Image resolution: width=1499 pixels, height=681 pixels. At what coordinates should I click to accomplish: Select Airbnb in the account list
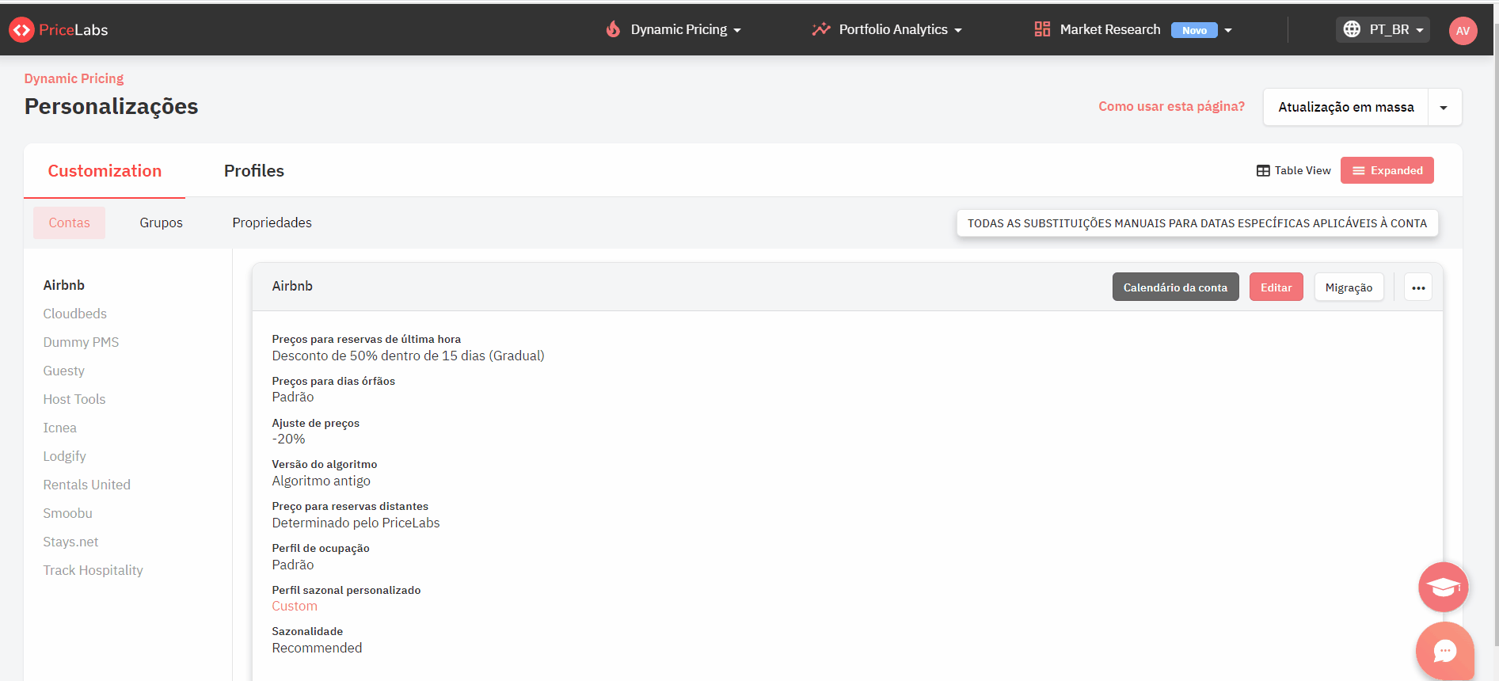(x=64, y=285)
